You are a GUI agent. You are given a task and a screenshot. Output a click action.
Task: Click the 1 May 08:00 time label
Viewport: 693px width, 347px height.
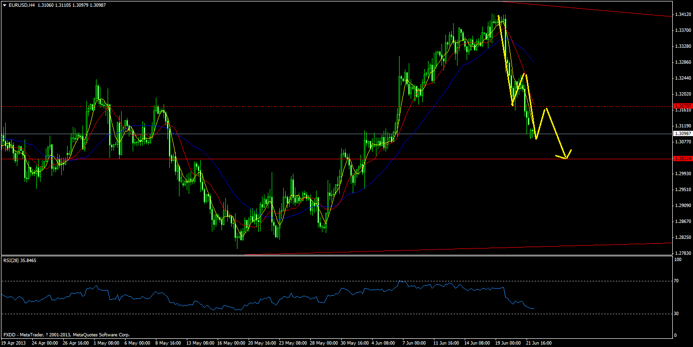[x=106, y=343]
